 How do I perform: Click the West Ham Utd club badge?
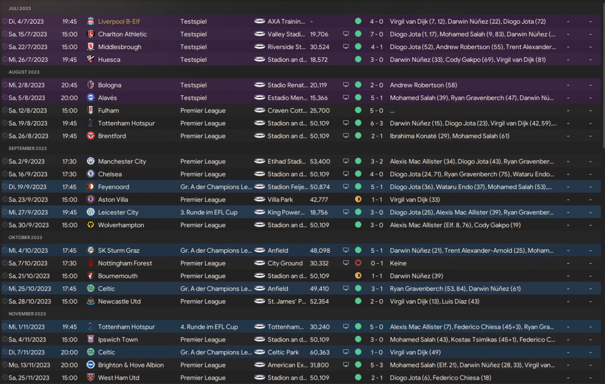click(91, 378)
